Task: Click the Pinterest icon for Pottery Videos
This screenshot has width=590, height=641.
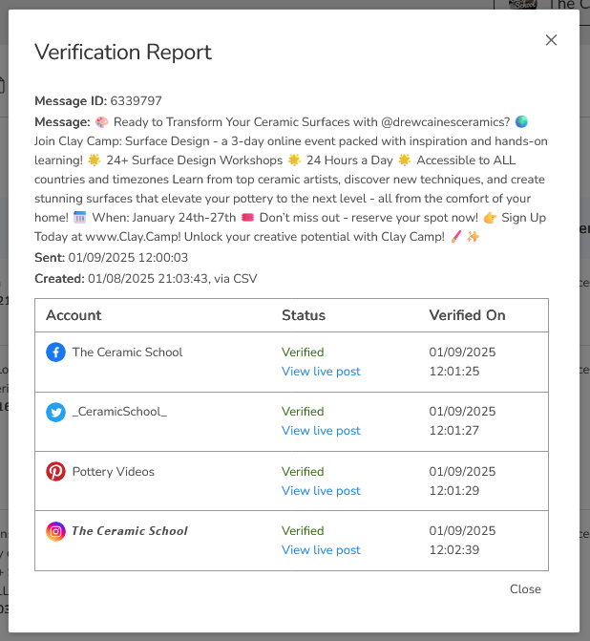Action: click(55, 472)
